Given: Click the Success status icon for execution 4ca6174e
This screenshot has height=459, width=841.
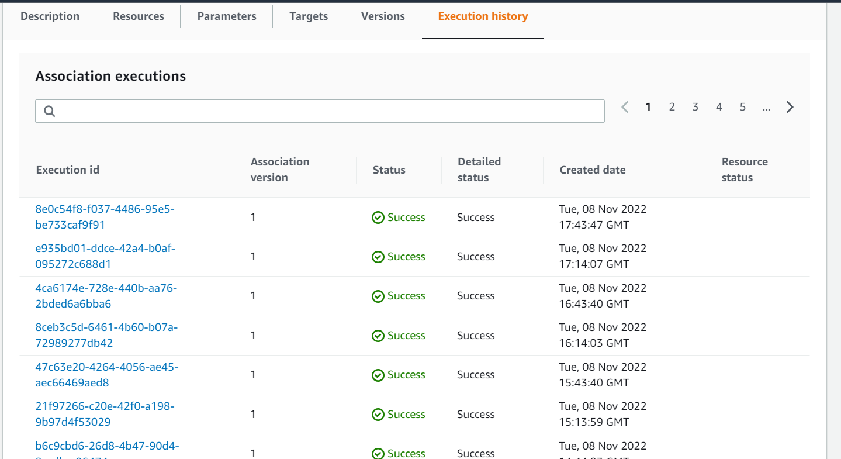Looking at the screenshot, I should coord(378,296).
